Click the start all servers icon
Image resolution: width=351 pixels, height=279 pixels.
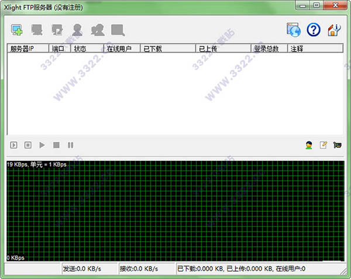[13, 145]
